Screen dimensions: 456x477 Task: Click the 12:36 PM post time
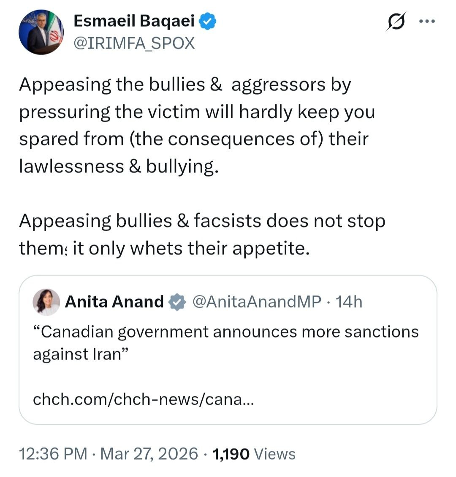(x=53, y=454)
